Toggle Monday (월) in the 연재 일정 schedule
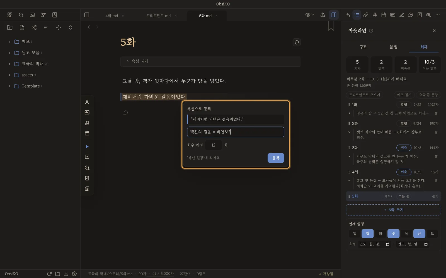Screen dimensions: 446x278 [x=367, y=234]
